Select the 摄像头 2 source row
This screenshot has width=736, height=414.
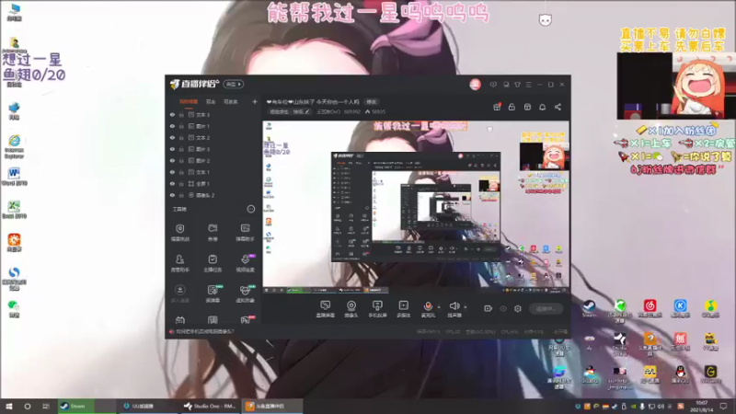(213, 195)
